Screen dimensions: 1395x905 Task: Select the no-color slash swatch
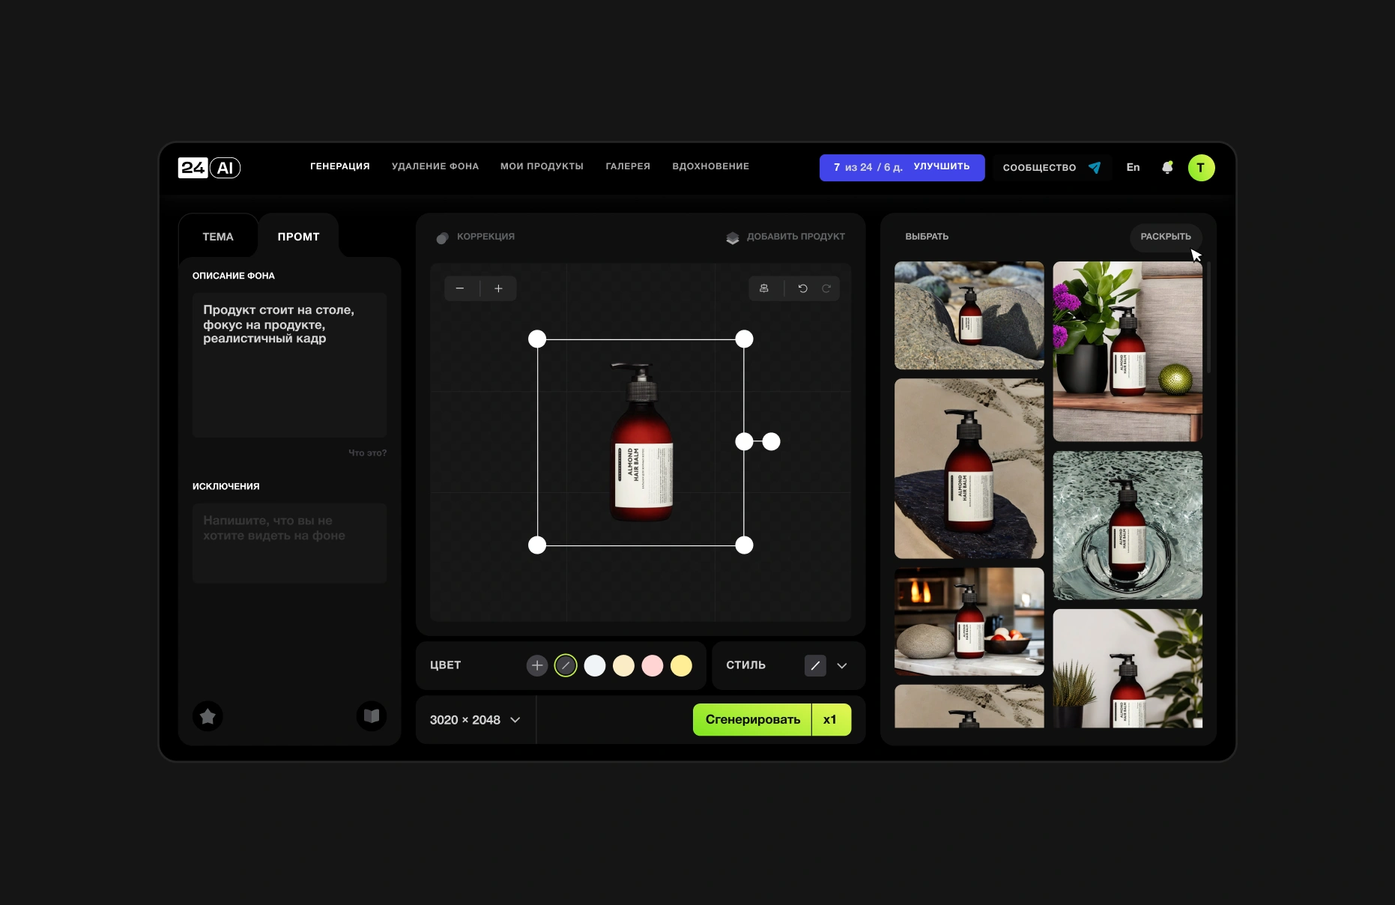point(566,665)
